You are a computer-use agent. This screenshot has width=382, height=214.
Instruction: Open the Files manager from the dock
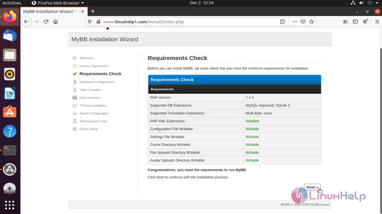[10, 55]
